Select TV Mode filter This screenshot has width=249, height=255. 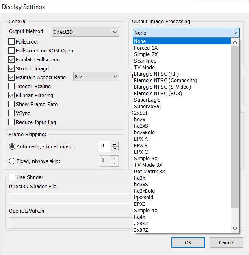(182, 68)
